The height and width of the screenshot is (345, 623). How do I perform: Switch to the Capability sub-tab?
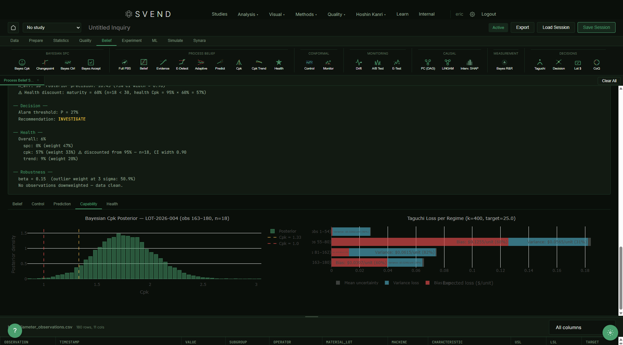(x=89, y=204)
